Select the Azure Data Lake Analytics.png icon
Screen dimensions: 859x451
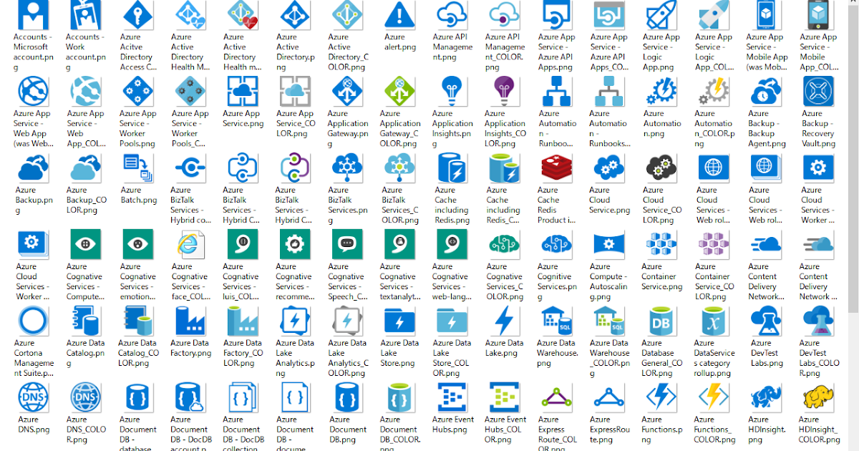click(295, 321)
